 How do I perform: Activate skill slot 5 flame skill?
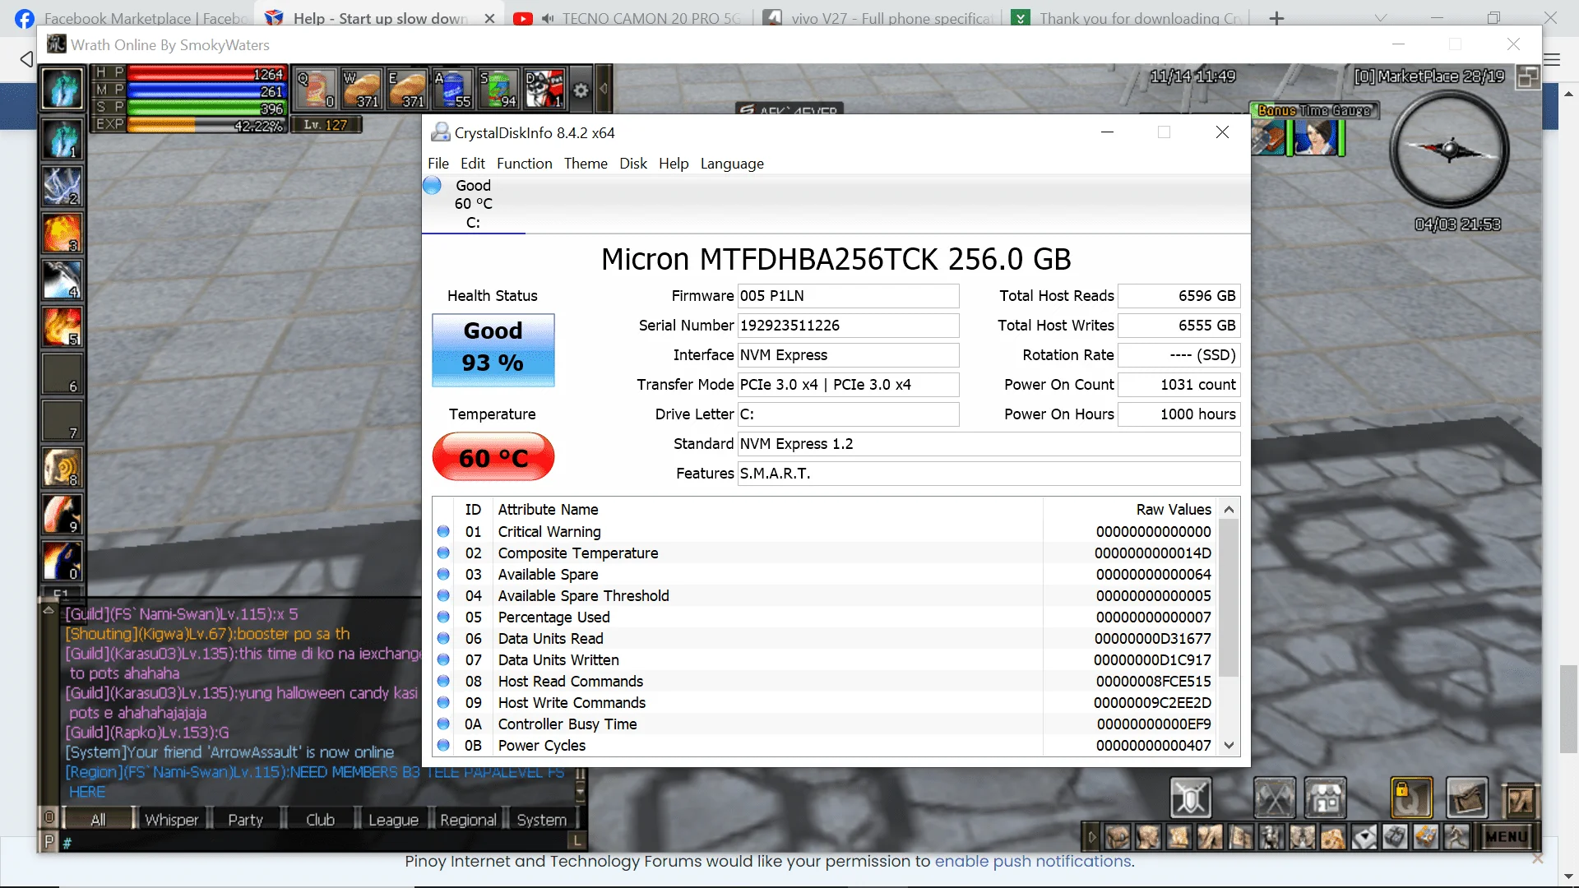click(x=63, y=326)
